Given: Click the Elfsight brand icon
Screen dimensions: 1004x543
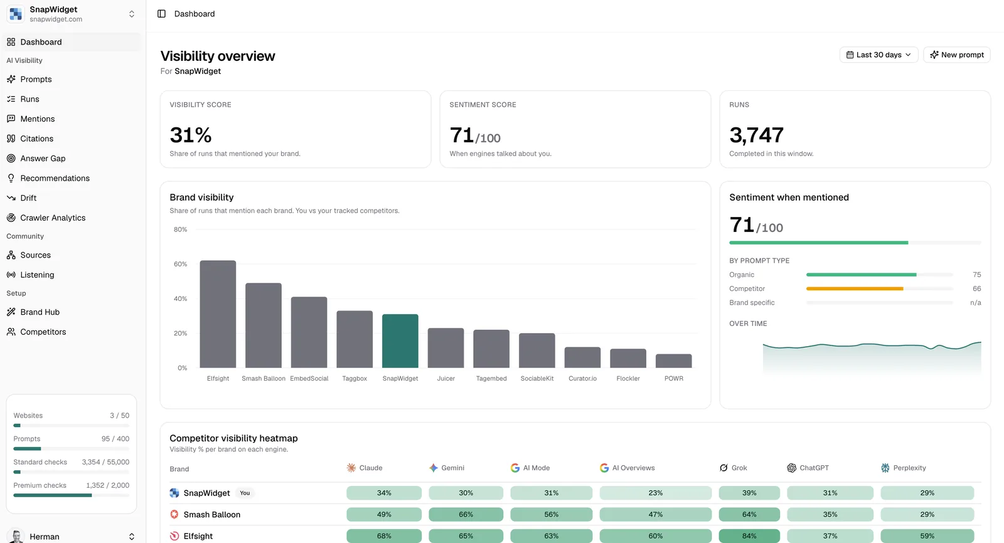Looking at the screenshot, I should [x=174, y=536].
